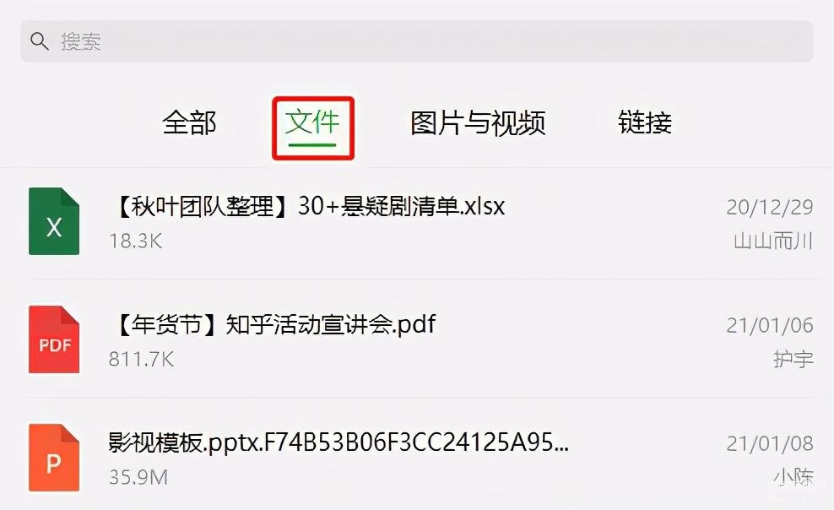Focus the 搜索 search input field

[417, 41]
